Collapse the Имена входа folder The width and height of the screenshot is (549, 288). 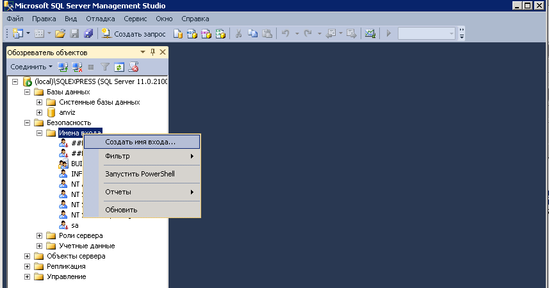(x=40, y=133)
